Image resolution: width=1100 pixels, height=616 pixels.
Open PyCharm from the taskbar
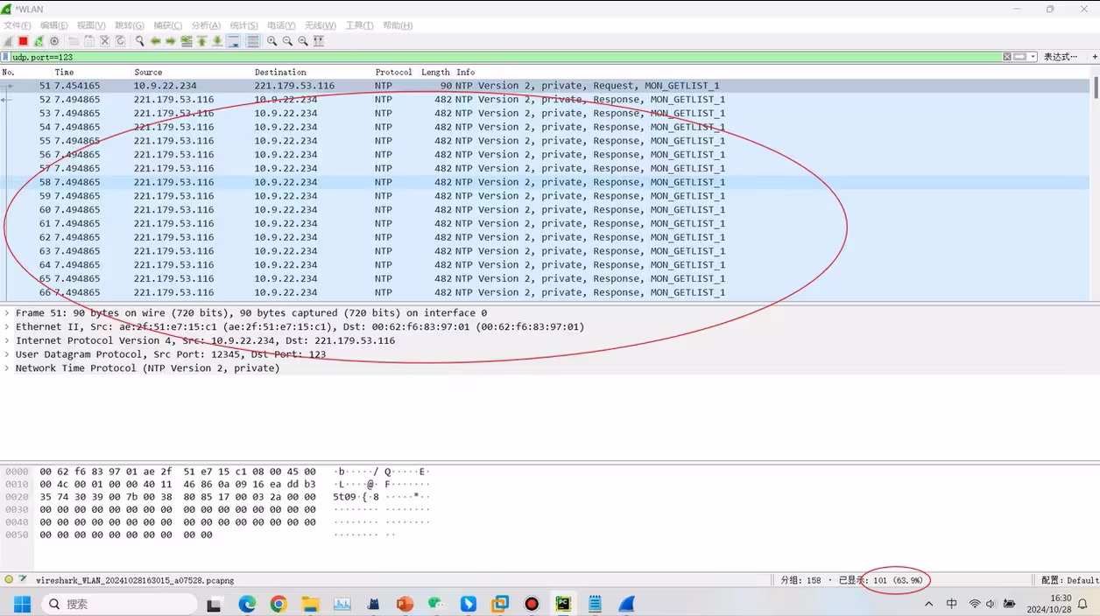coord(563,604)
